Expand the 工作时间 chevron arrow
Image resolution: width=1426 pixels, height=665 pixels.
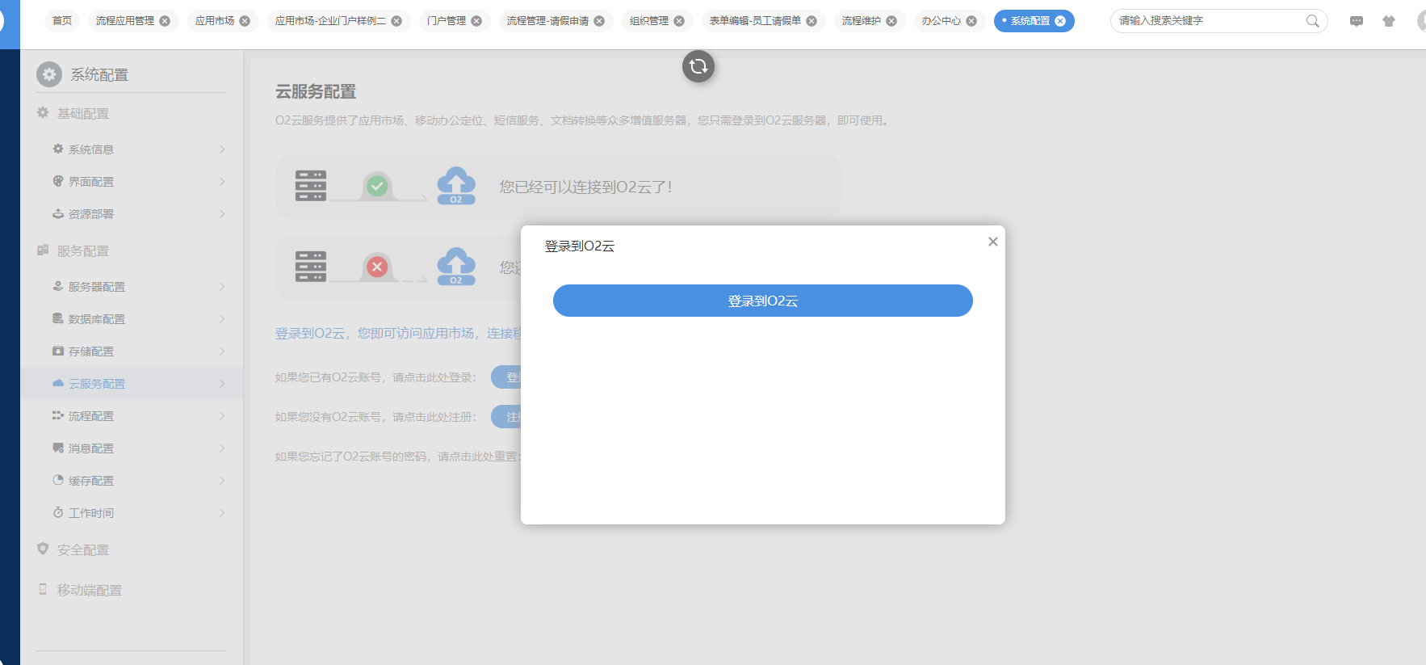pyautogui.click(x=222, y=513)
